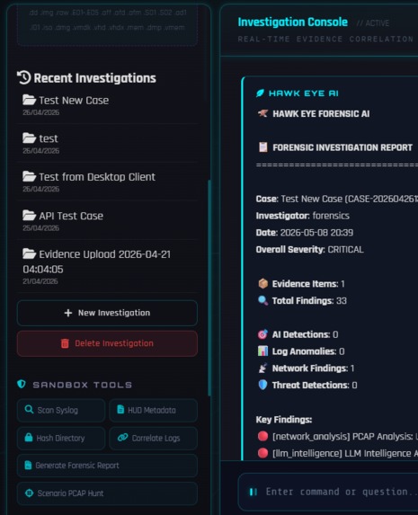418x515 pixels.
Task: Click the Total Findings magnifier icon
Action: [262, 300]
